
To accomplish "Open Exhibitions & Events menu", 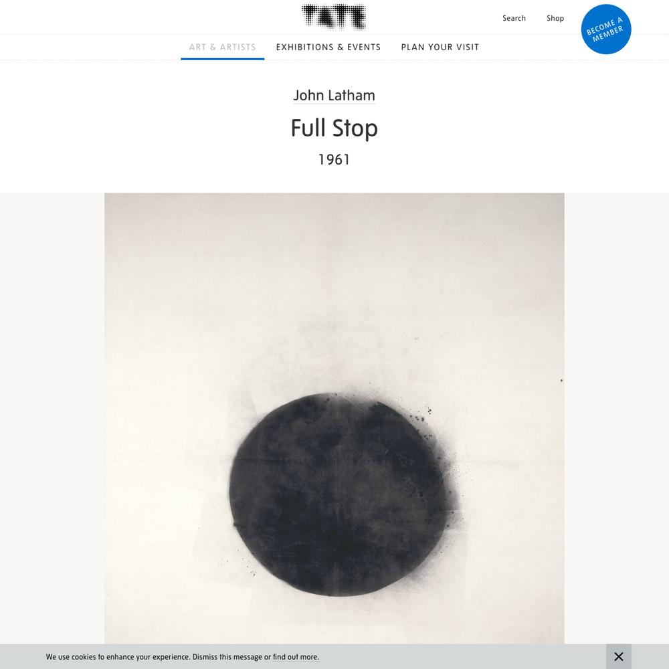I will coord(328,47).
